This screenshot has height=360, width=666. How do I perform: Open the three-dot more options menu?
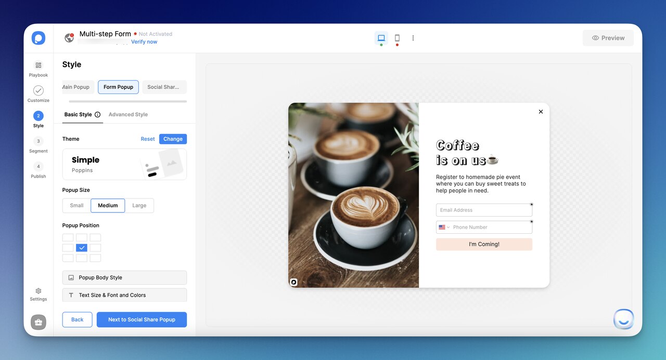click(x=413, y=38)
